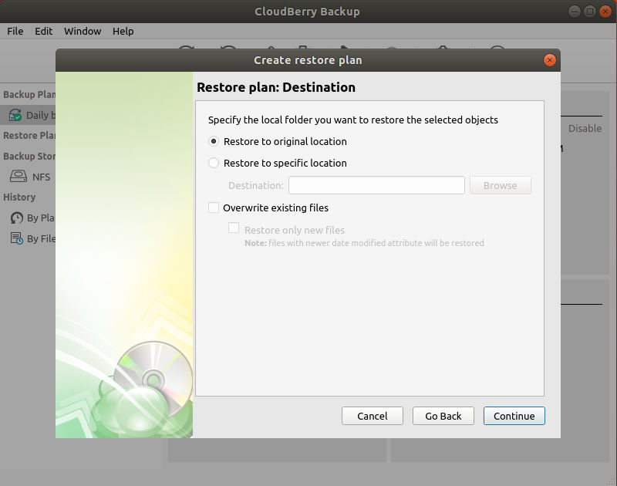617x486 pixels.
Task: Open the File menu
Action: coord(15,31)
